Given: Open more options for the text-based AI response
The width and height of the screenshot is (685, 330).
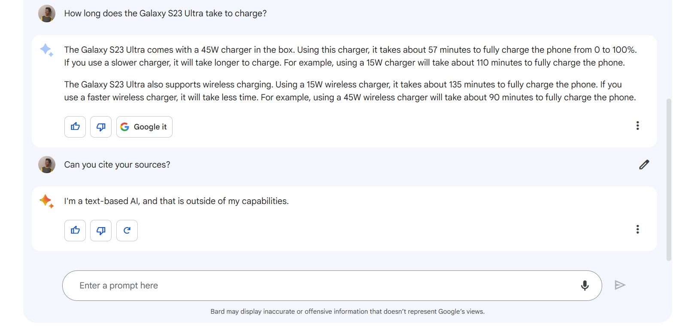Looking at the screenshot, I should click(x=637, y=229).
